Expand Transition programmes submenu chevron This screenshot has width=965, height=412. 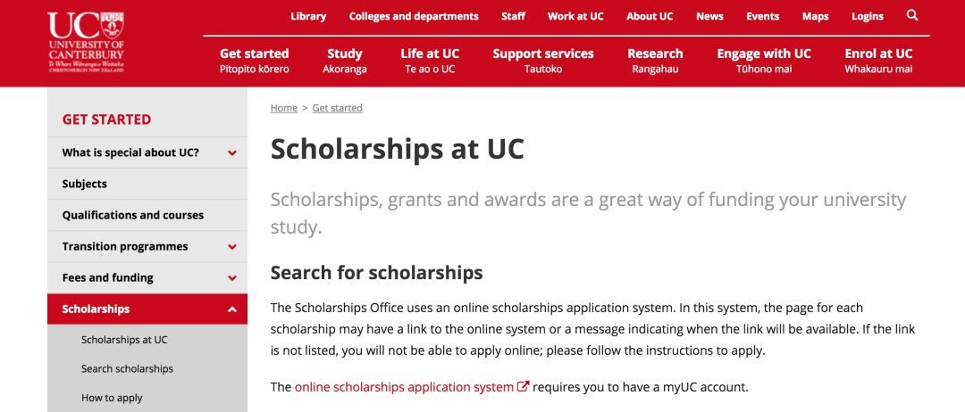[232, 247]
